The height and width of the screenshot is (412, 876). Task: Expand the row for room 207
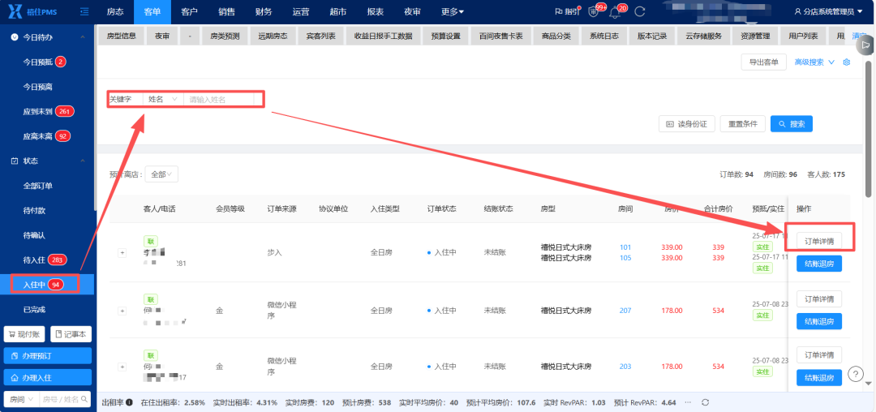[x=122, y=311]
